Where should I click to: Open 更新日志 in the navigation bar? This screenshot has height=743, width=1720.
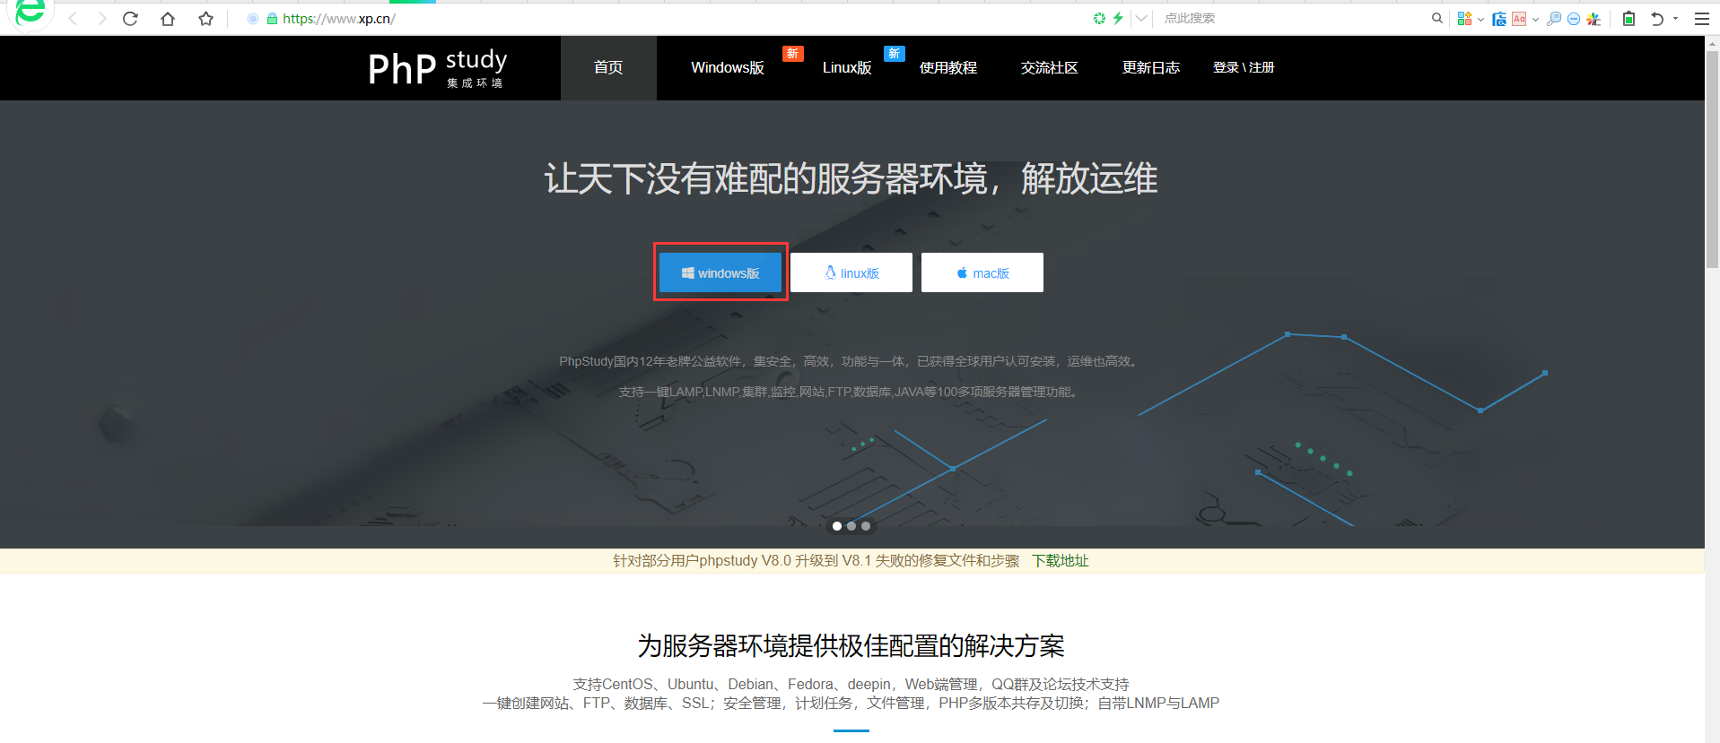coord(1151,68)
